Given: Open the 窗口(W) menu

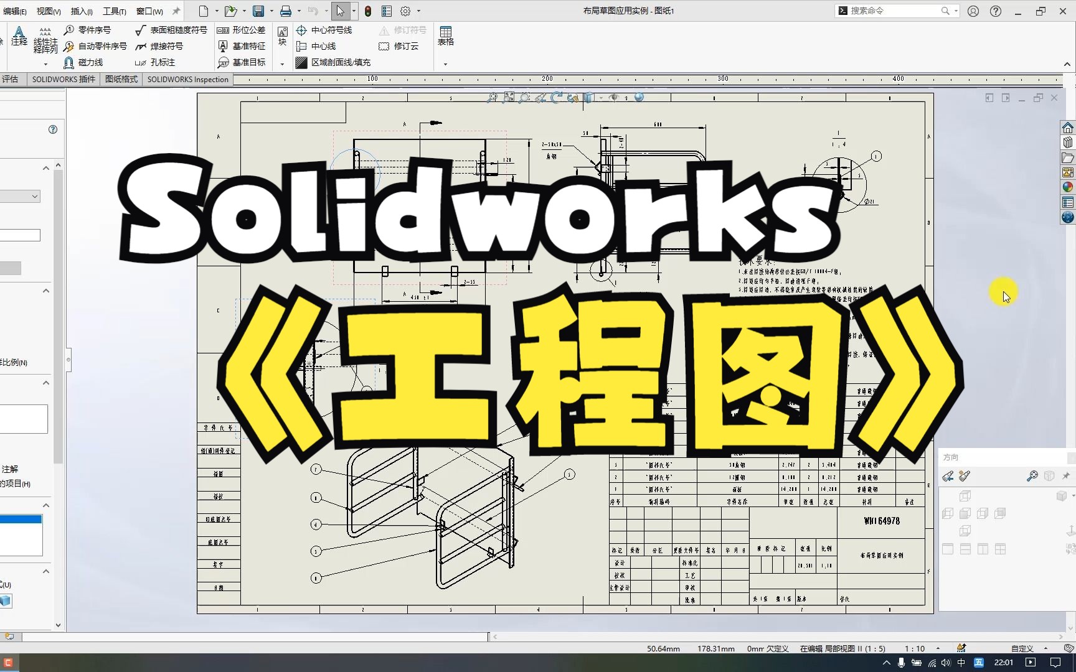Looking at the screenshot, I should (x=149, y=11).
